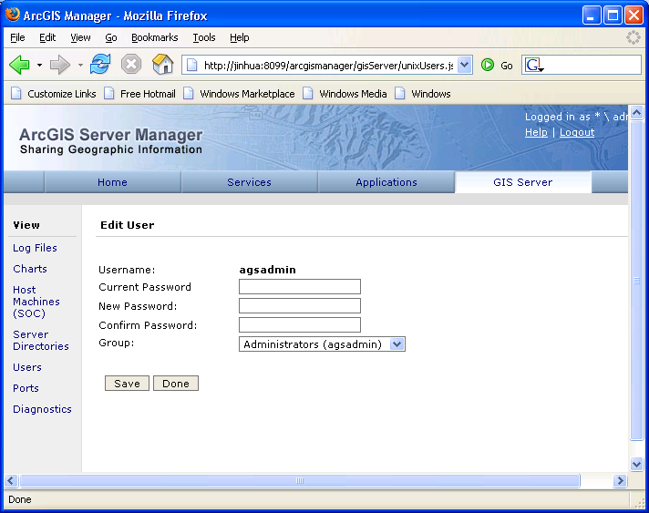Click the Logout link

[577, 132]
